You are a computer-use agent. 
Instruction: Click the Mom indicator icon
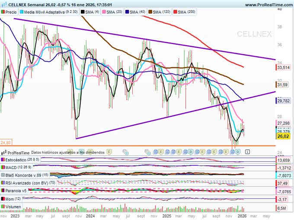click(x=3, y=198)
